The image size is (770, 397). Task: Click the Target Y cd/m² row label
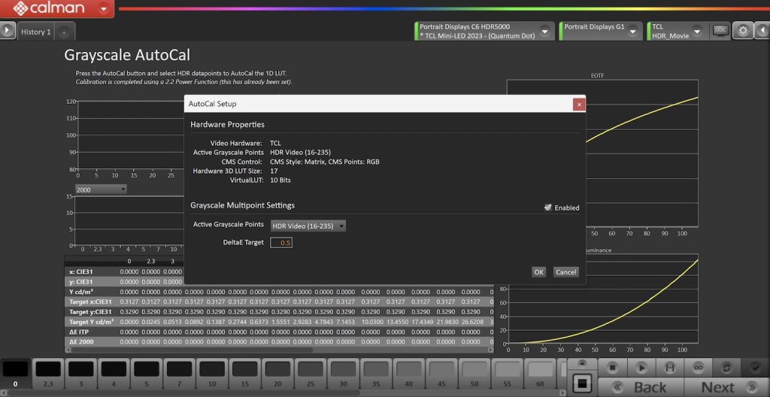[91, 322]
